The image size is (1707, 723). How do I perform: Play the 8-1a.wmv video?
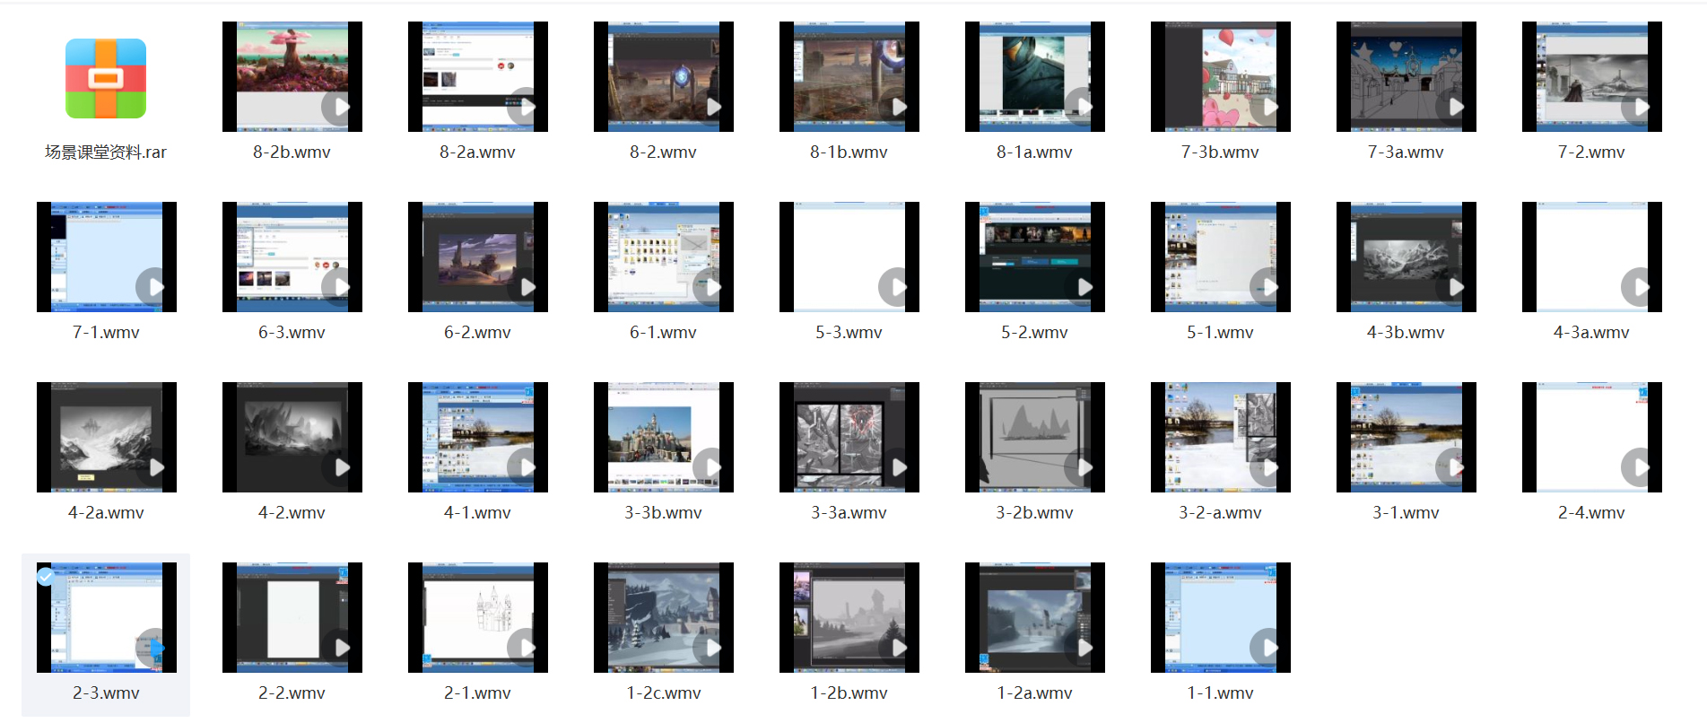[x=1082, y=107]
